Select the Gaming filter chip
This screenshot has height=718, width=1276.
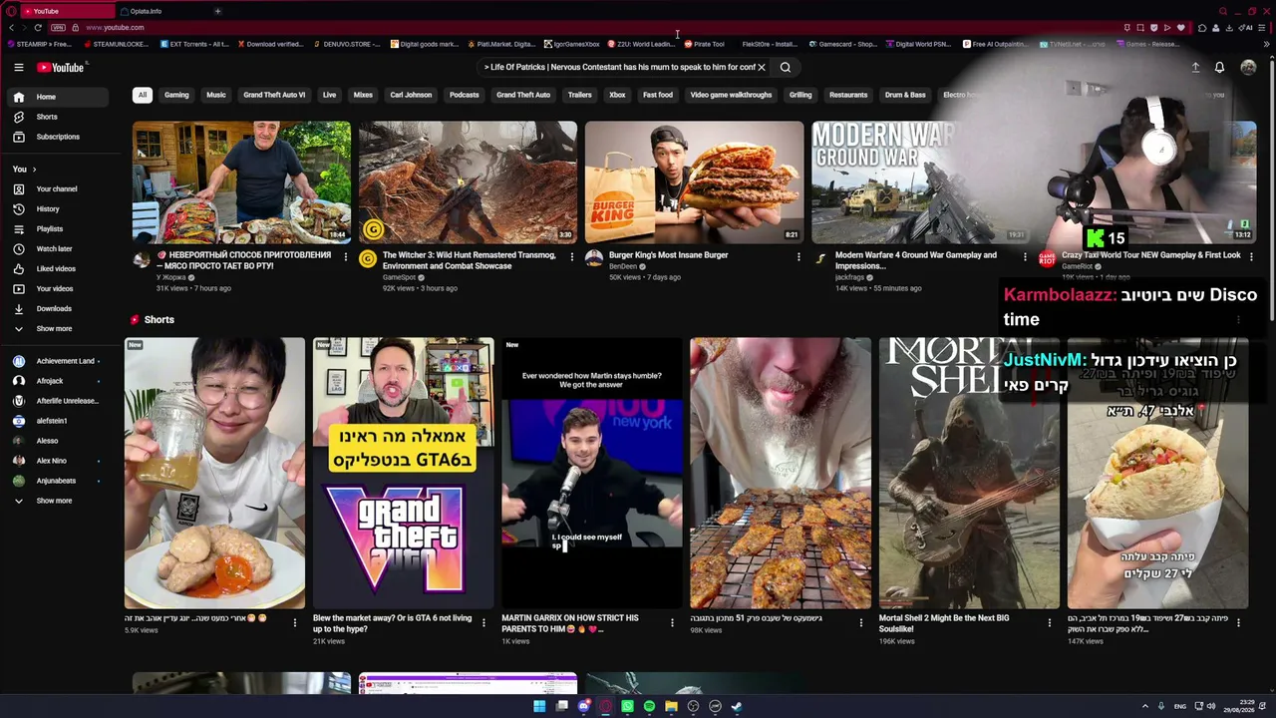click(x=176, y=95)
